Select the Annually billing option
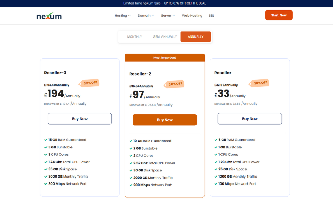333x205 pixels. (x=195, y=37)
